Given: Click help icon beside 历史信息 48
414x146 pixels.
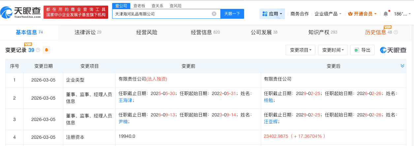Looking at the screenshot, I should [x=396, y=32].
